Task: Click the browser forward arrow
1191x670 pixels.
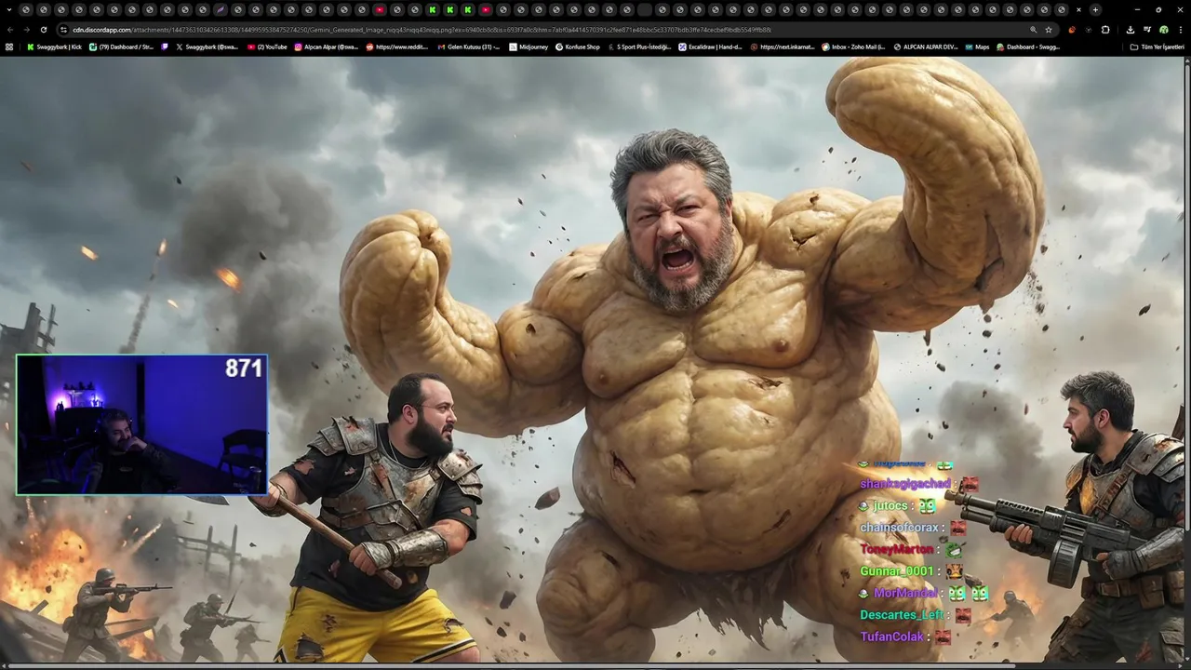Action: [x=26, y=30]
